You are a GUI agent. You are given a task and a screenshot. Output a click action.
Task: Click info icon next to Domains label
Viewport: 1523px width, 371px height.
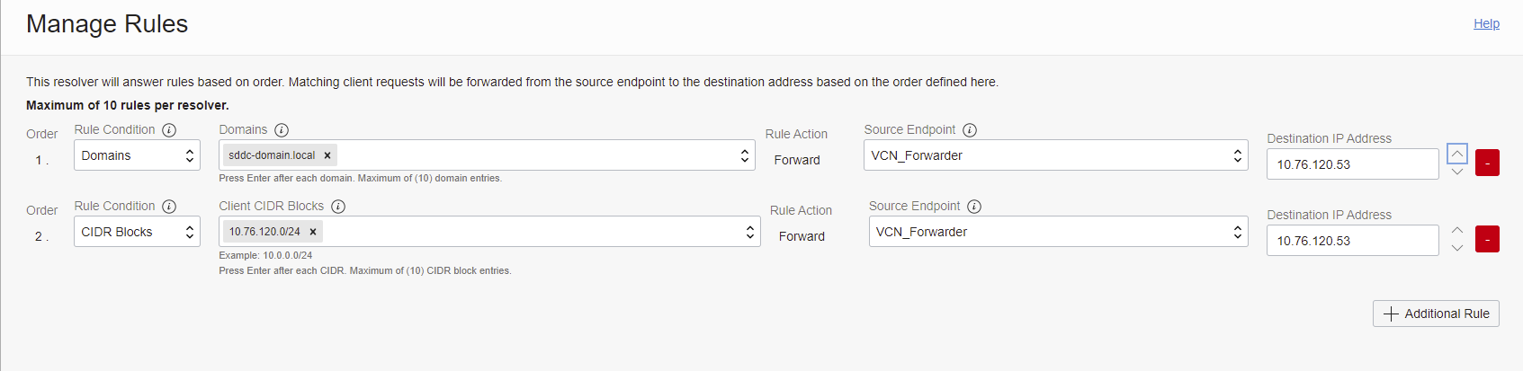click(282, 130)
